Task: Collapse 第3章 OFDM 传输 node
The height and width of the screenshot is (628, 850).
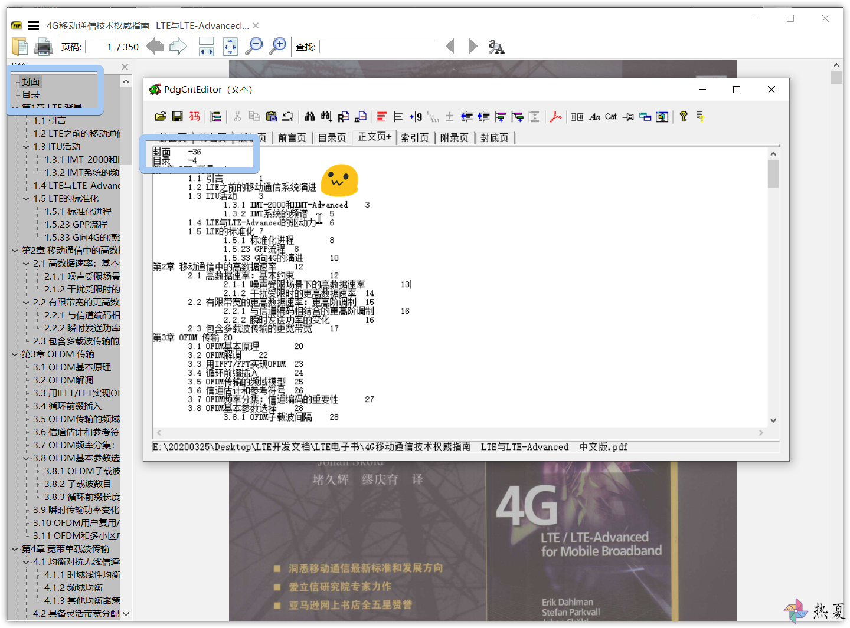Action: click(x=15, y=354)
